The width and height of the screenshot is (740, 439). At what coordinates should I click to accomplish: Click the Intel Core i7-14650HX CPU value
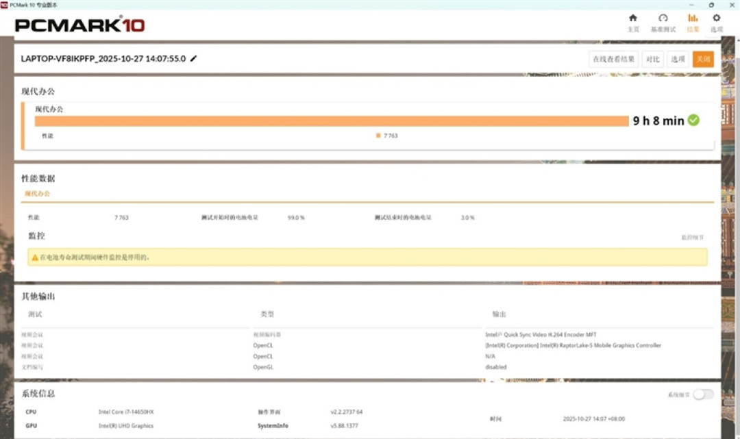coord(126,412)
